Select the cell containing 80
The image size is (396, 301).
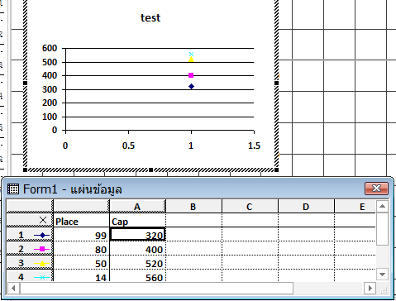(x=82, y=249)
